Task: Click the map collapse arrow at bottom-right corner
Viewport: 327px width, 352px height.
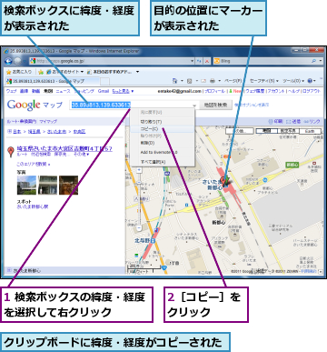Action: pyautogui.click(x=321, y=272)
